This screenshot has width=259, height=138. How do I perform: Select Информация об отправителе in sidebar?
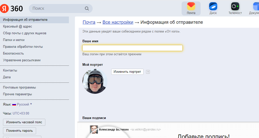pyautogui.click(x=34, y=20)
